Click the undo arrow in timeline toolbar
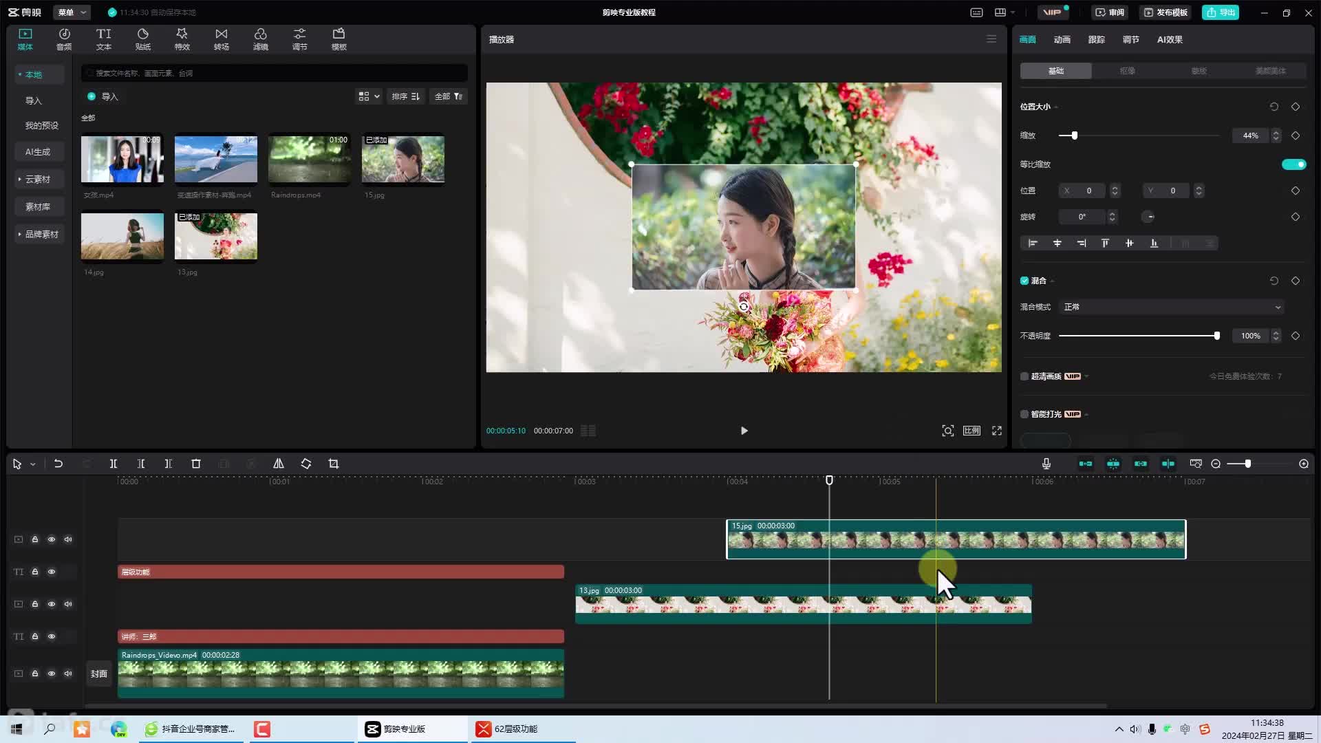 click(x=58, y=464)
